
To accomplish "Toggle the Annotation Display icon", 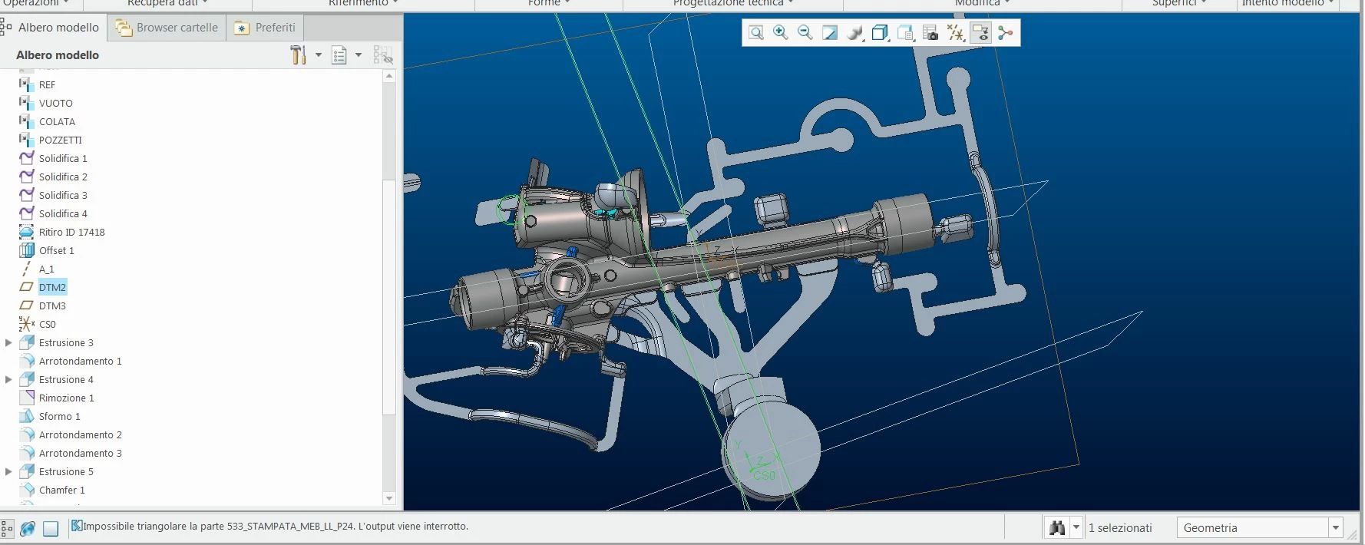I will pyautogui.click(x=980, y=32).
